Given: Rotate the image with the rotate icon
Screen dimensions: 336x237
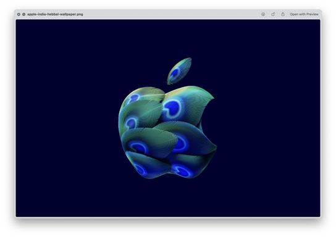Looking at the screenshot, I should click(x=273, y=14).
